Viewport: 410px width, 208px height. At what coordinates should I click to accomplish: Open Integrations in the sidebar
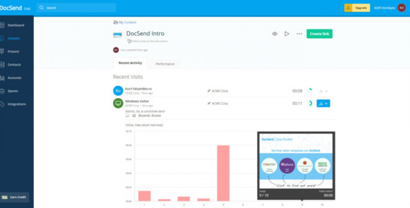17,104
